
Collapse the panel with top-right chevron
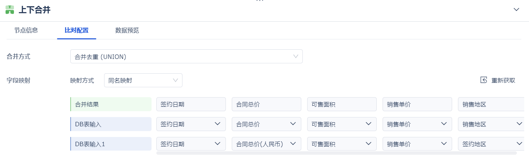coord(516,10)
